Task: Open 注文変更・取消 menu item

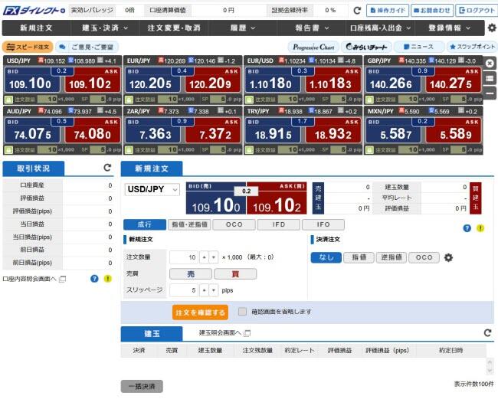Action: 174,28
